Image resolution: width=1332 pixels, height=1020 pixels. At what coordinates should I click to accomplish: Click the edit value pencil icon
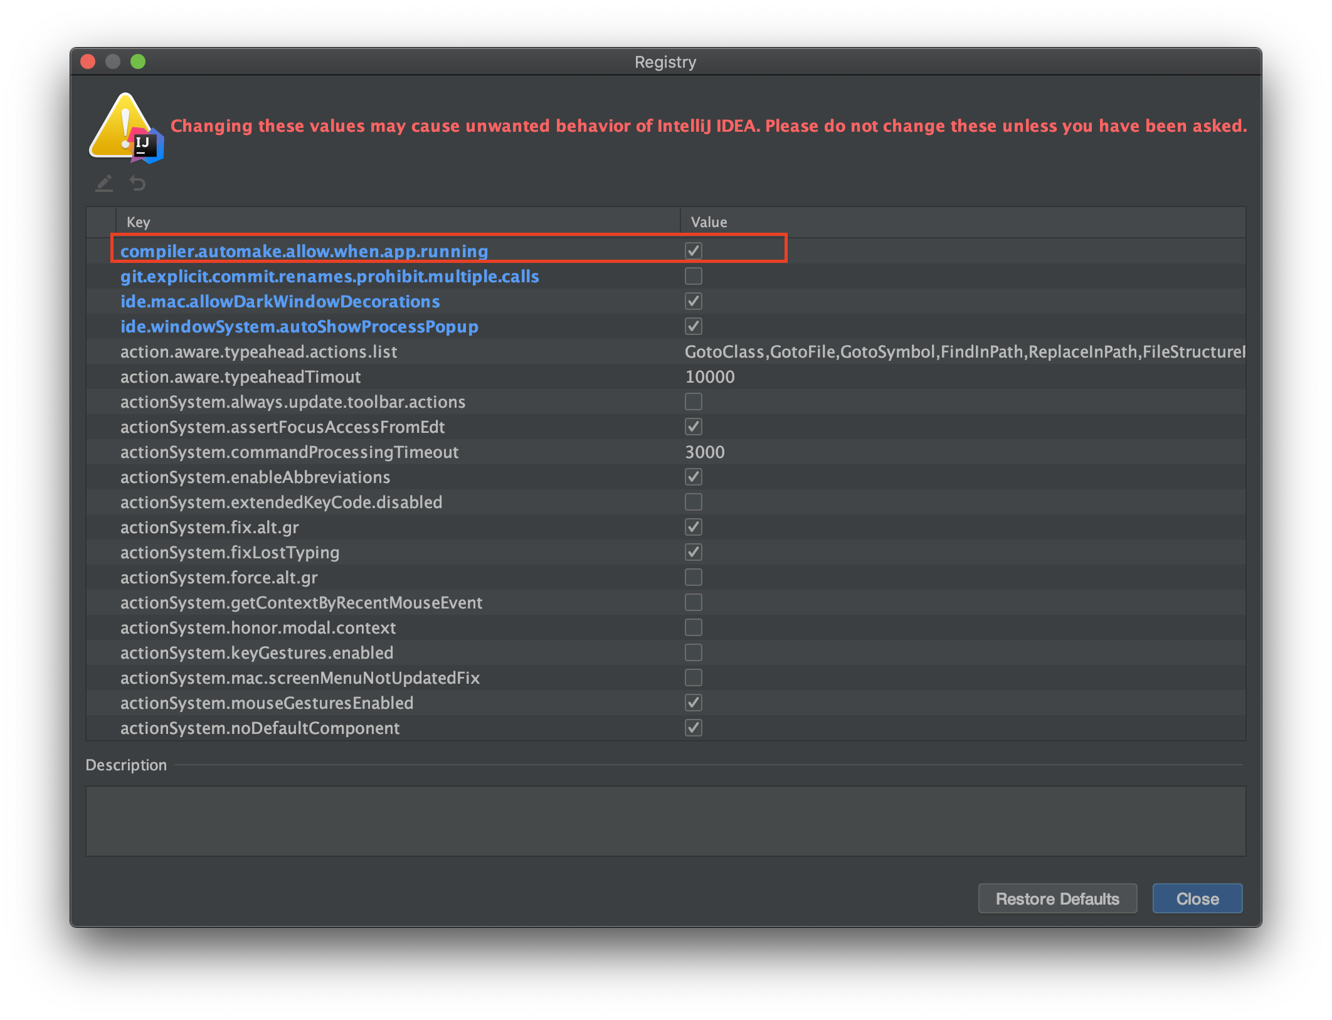pyautogui.click(x=104, y=184)
